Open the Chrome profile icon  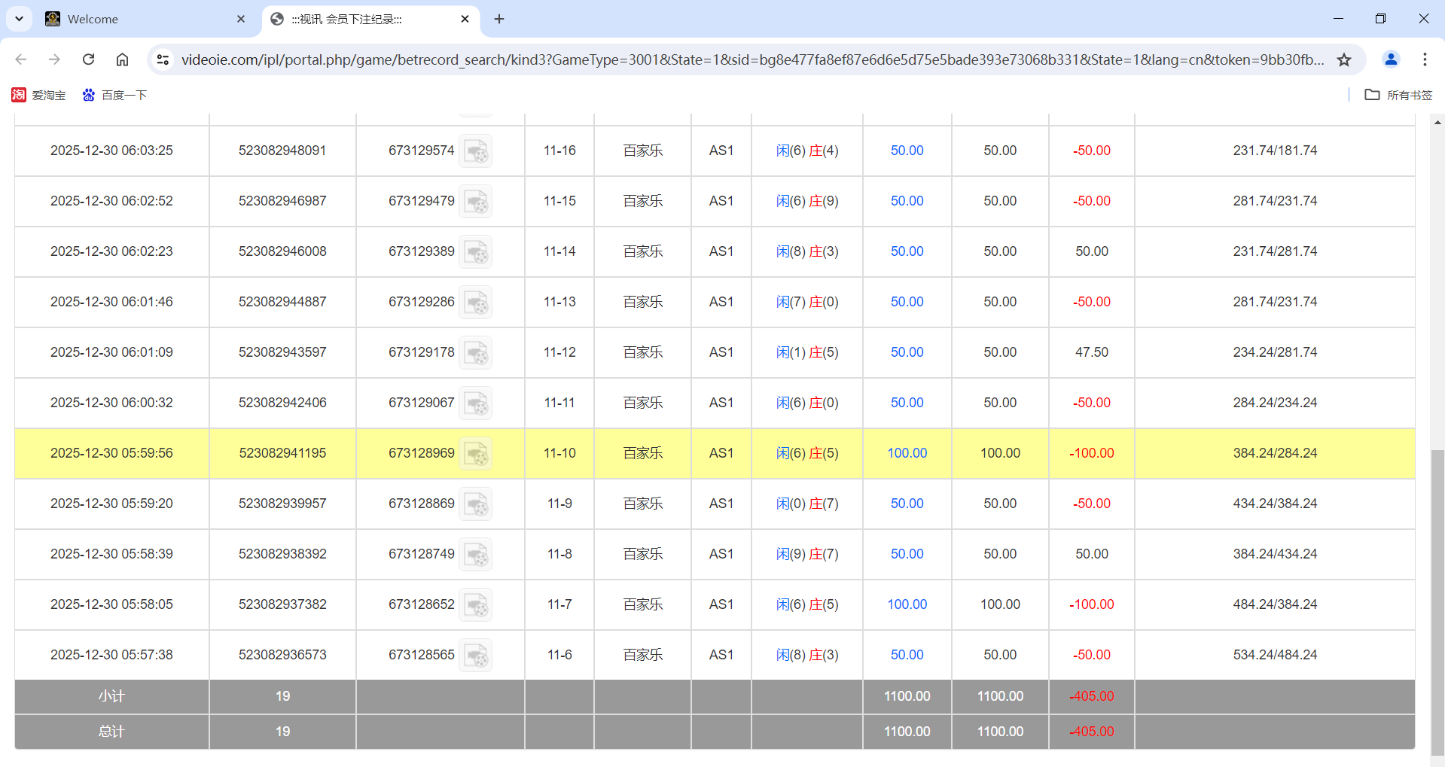[1390, 59]
